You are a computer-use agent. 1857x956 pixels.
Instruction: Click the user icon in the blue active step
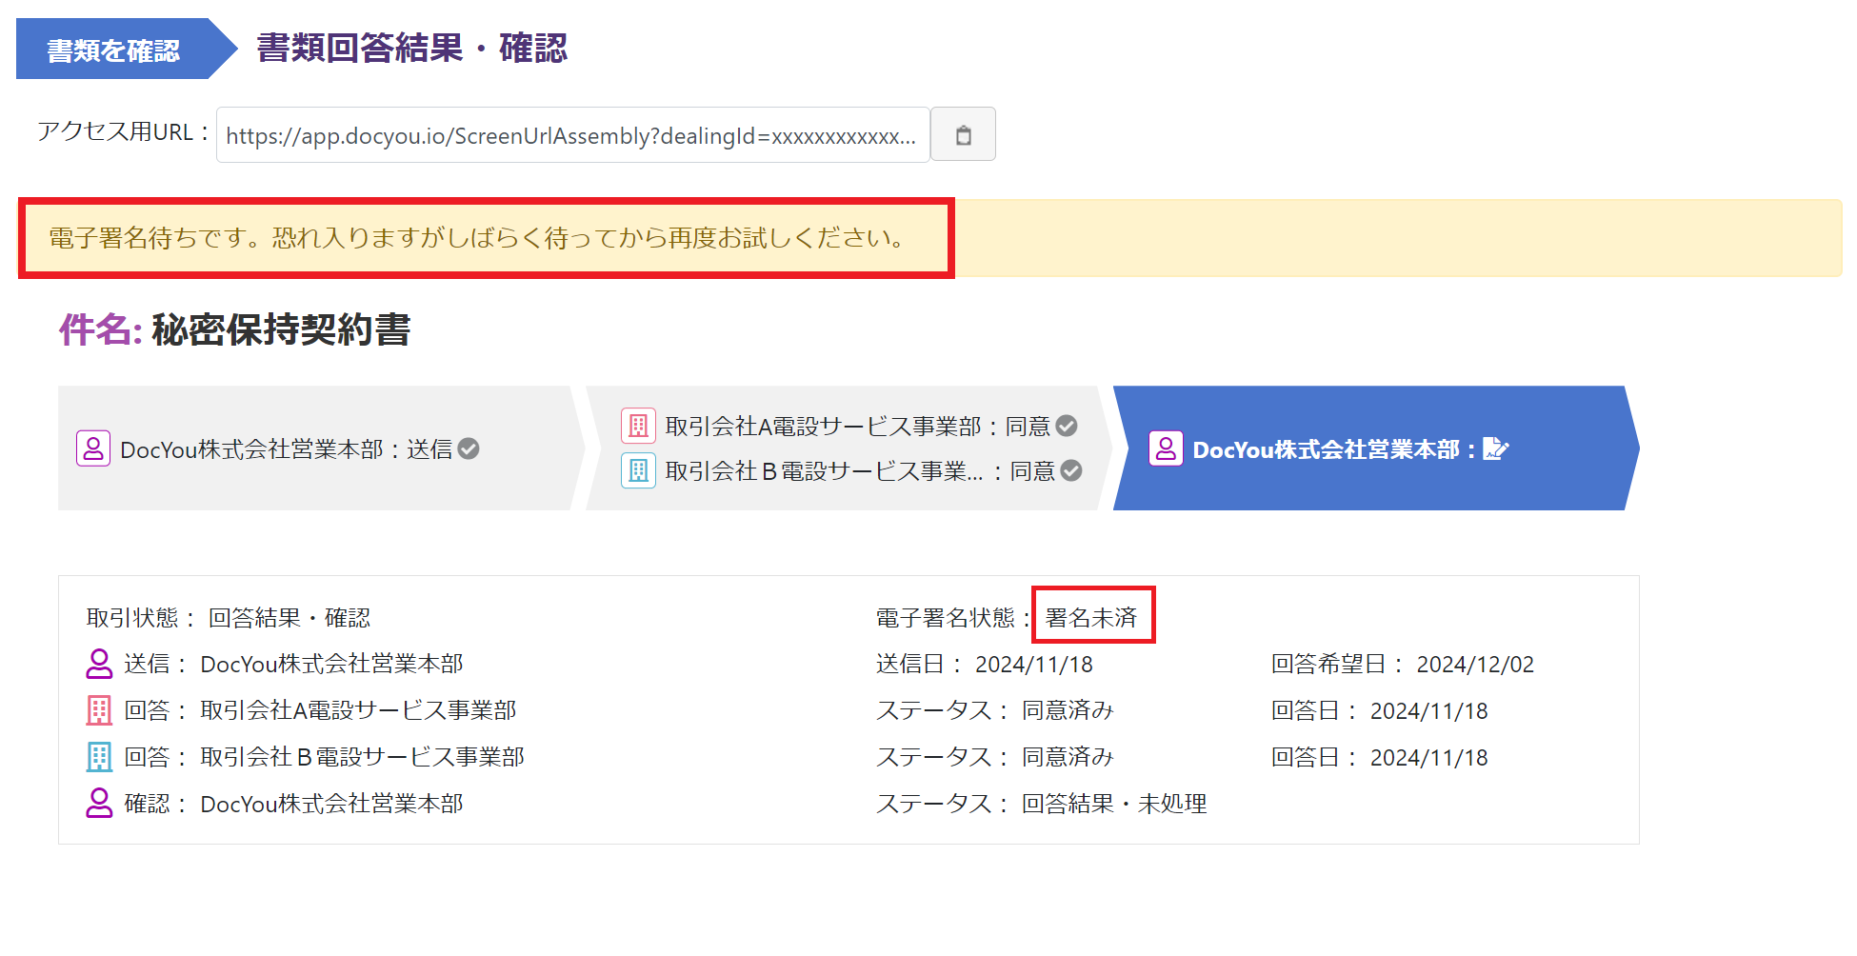pyautogui.click(x=1166, y=448)
